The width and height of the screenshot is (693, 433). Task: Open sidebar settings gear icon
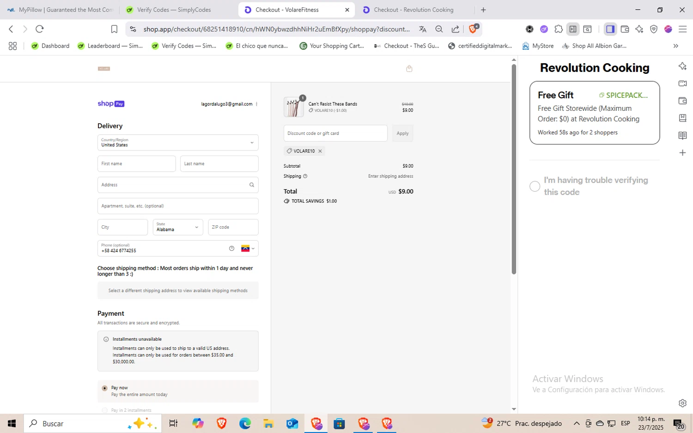682,403
